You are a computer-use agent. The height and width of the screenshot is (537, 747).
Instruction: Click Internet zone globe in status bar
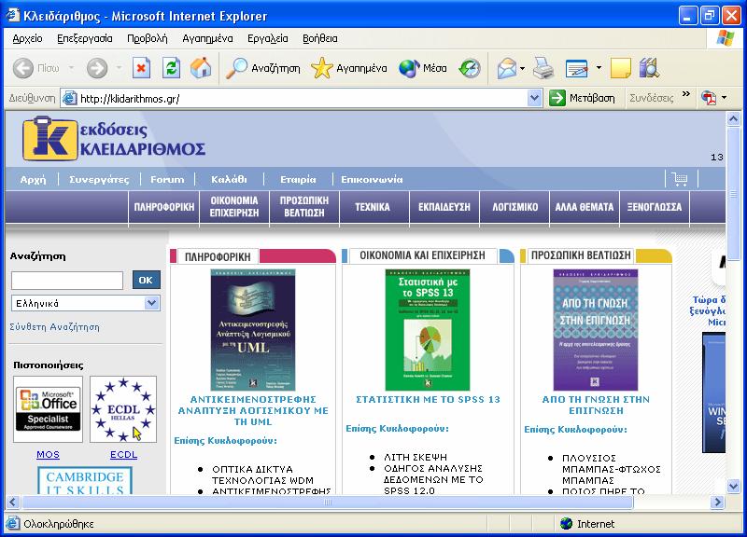567,524
